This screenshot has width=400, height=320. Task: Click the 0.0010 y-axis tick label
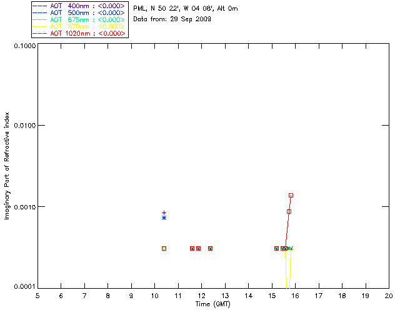click(25, 207)
